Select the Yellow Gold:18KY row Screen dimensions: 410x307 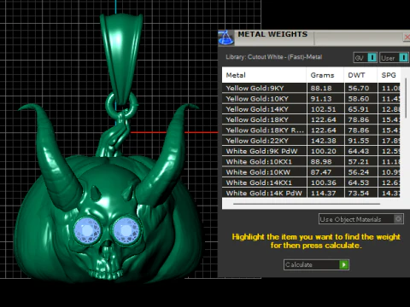[x=311, y=119]
